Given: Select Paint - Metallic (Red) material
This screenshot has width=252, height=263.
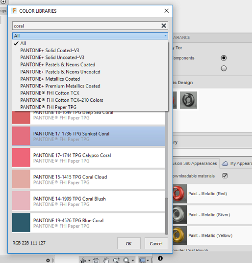Looking at the screenshot, I should [x=212, y=194].
